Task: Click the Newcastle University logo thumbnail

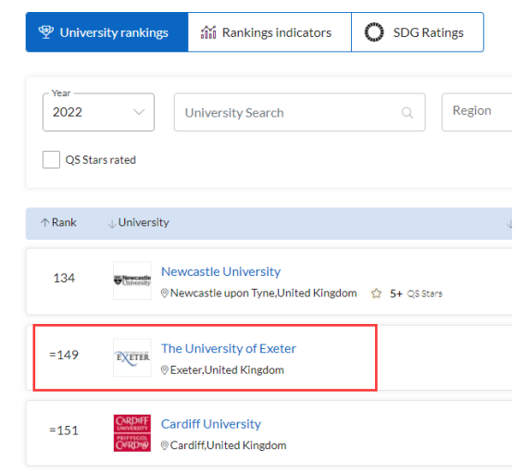Action: point(132,281)
